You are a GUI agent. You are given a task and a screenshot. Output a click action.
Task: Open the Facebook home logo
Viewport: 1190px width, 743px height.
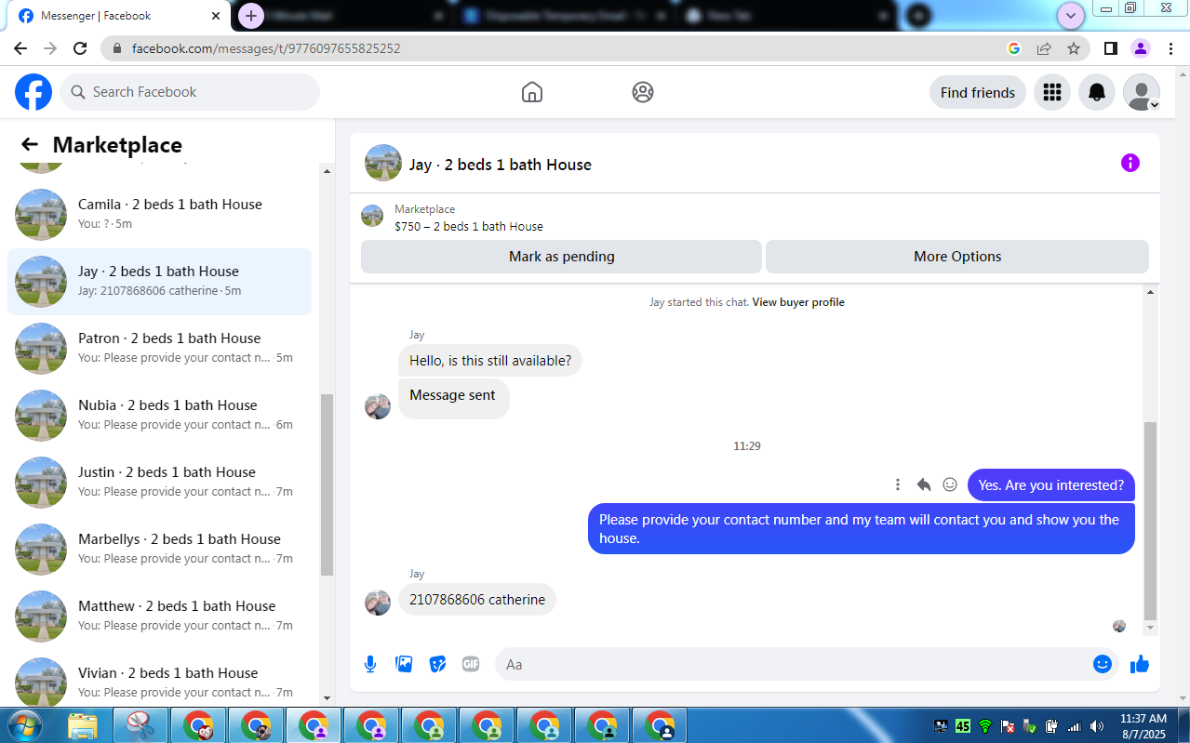[x=33, y=92]
